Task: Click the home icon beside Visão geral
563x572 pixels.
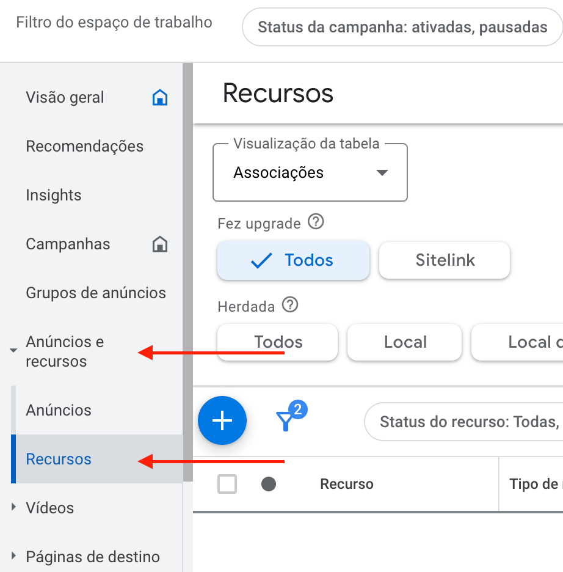Action: 159,98
